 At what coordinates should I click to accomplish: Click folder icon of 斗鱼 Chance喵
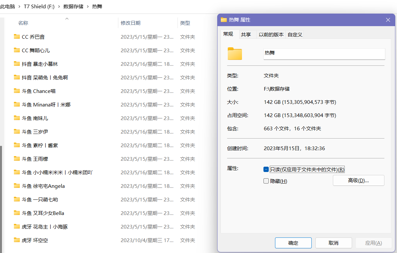click(17, 91)
